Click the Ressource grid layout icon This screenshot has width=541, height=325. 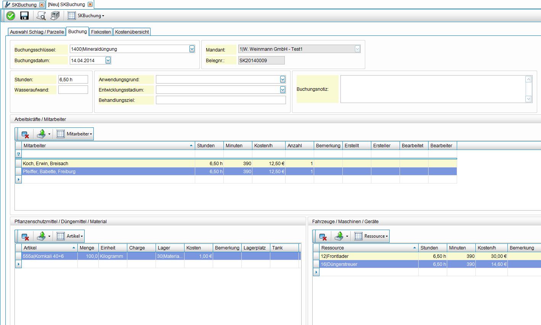358,236
